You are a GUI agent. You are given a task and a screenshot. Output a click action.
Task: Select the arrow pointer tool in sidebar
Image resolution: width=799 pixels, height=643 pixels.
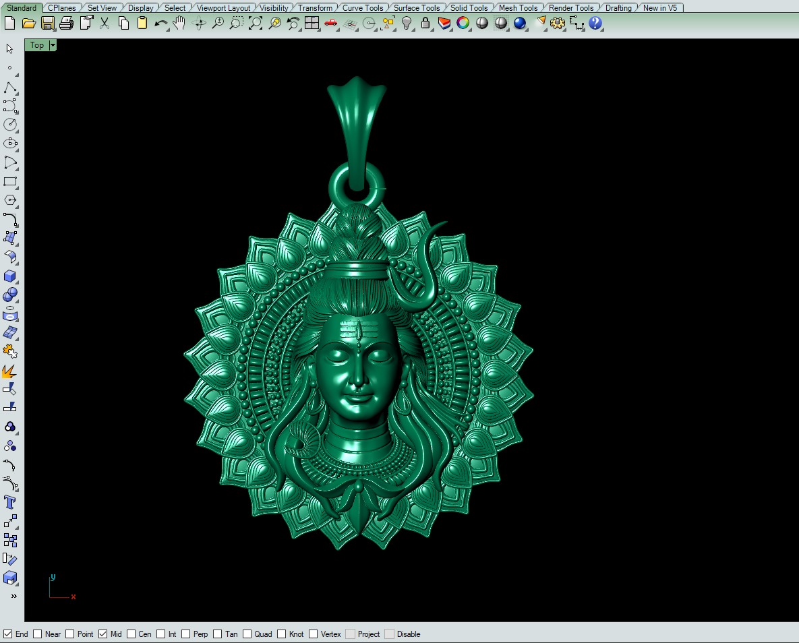tap(9, 49)
